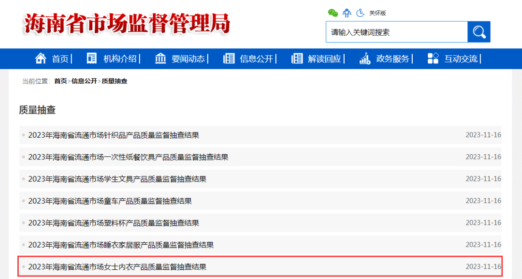Viewport: 522px width, 279px height.
Task: Click the house icon beside 首页
Action: click(41, 59)
